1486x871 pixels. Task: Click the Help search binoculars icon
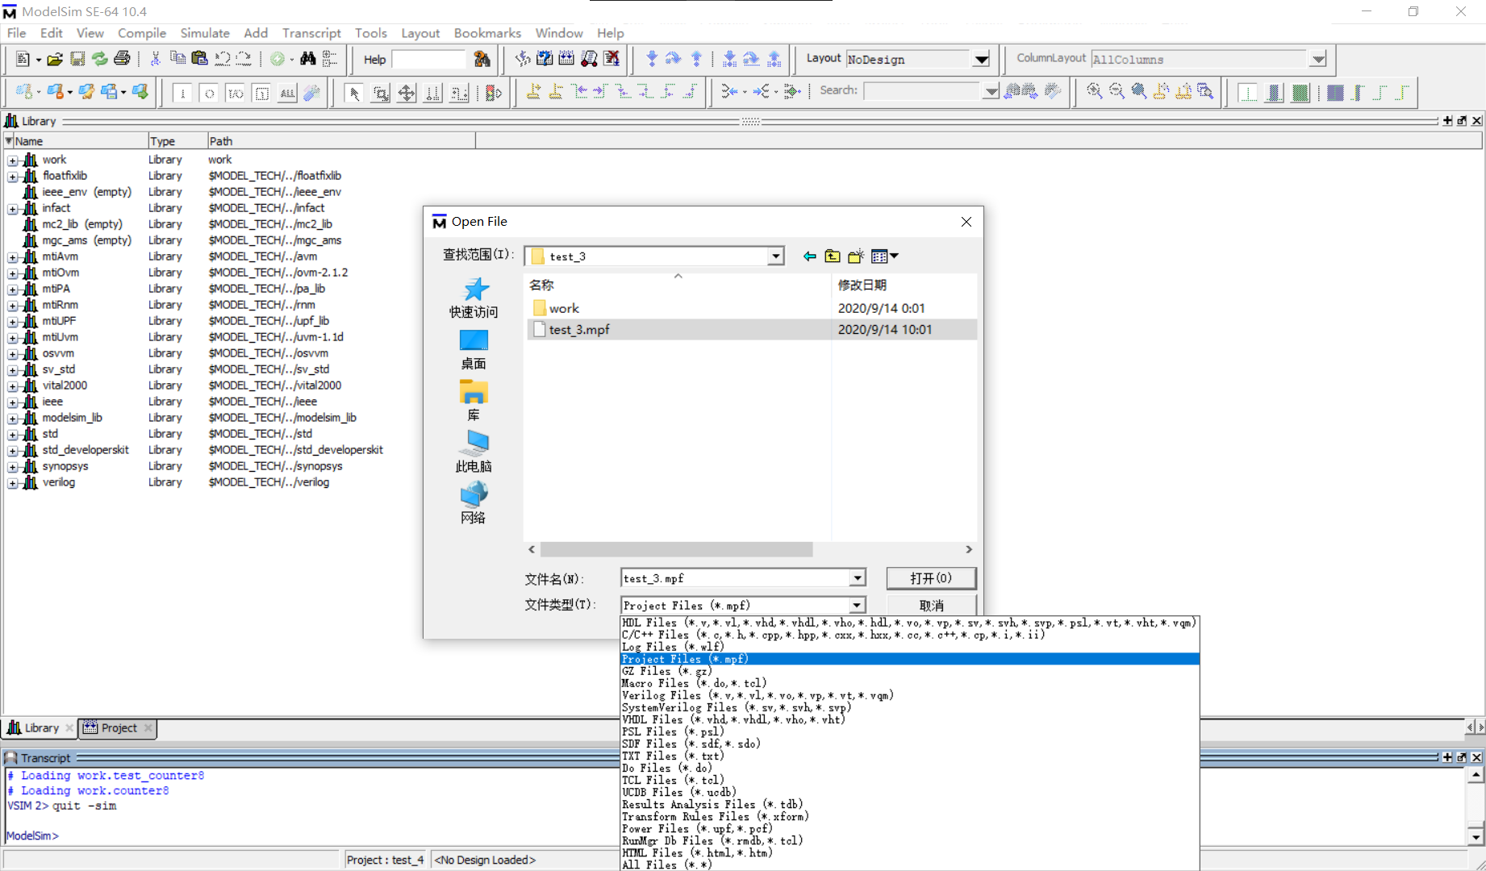pos(482,59)
